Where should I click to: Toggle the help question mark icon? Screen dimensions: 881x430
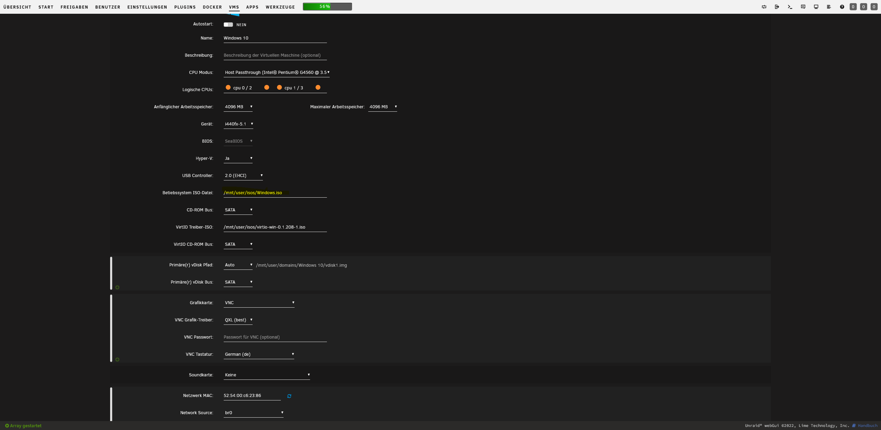pyautogui.click(x=842, y=7)
